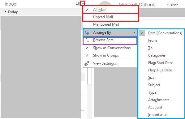Click the user presence circle icon
Screen dimensions: 185x119
pos(169,5)
